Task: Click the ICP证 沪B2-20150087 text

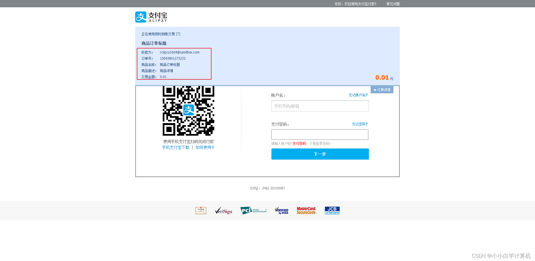Action: [267, 188]
